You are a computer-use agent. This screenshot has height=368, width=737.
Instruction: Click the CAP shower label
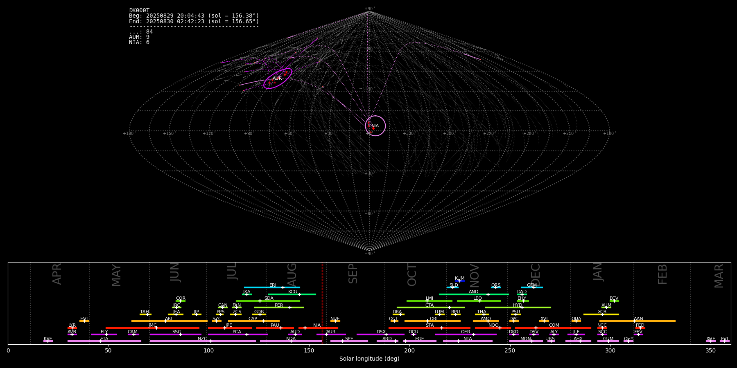pos(253,319)
